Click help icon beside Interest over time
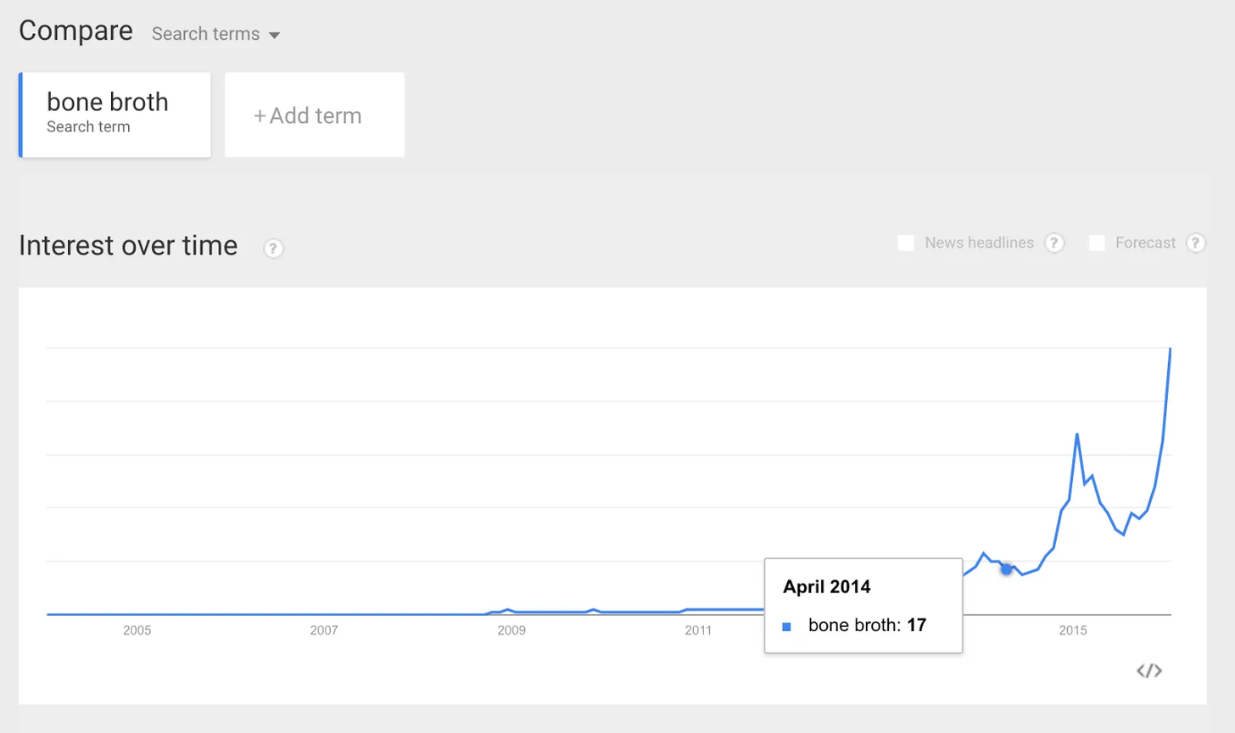Image resolution: width=1235 pixels, height=733 pixels. pos(273,249)
